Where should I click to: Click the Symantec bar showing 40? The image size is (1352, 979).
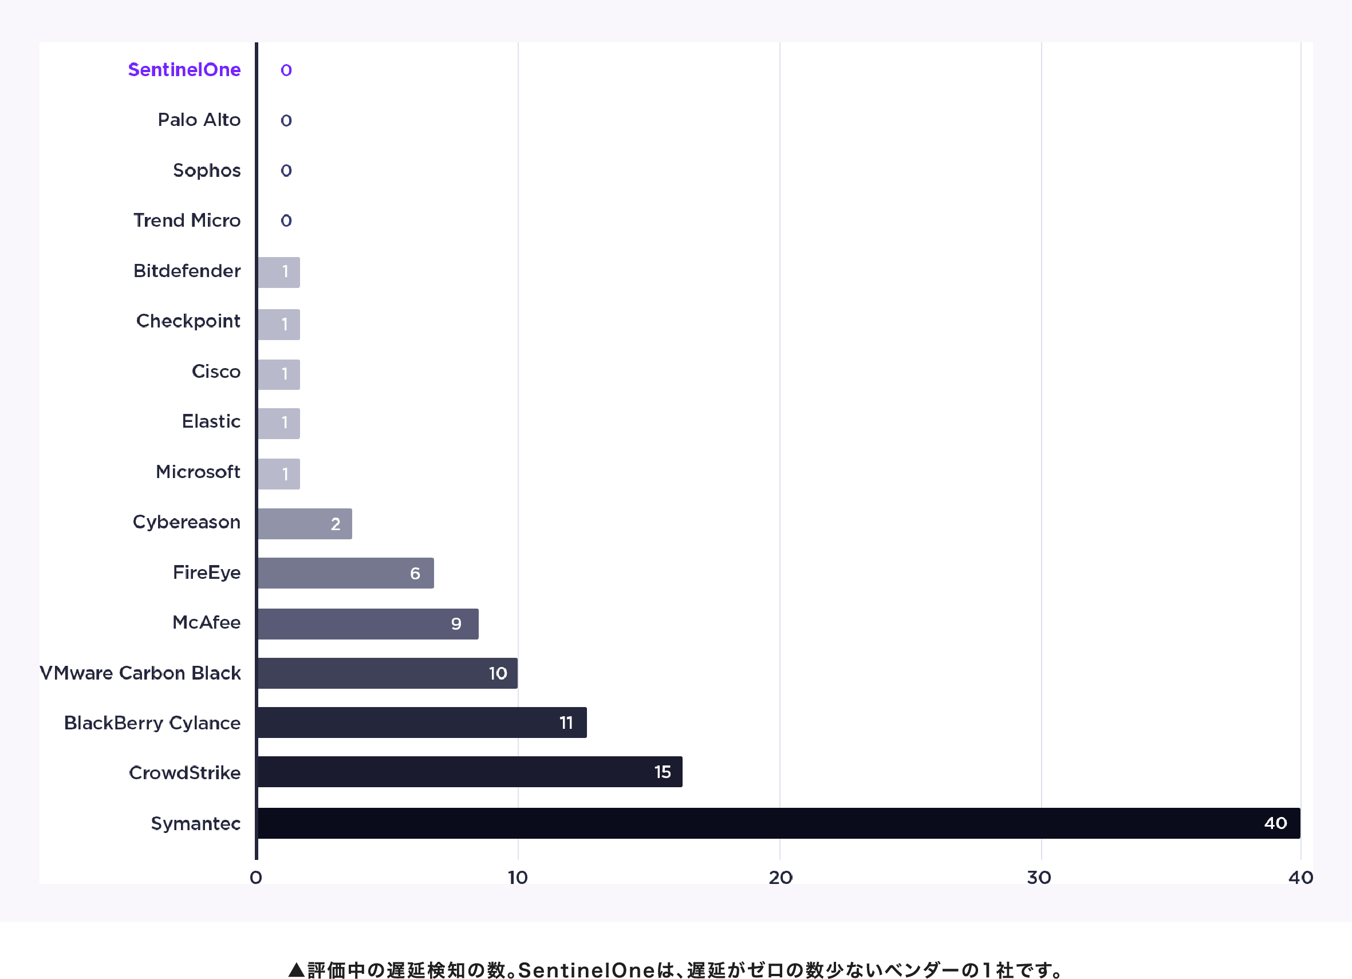(779, 823)
